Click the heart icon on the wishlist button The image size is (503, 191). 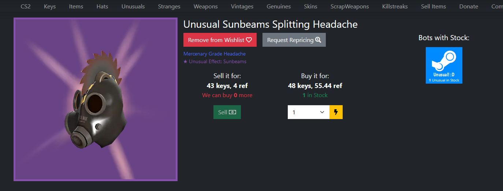point(249,40)
